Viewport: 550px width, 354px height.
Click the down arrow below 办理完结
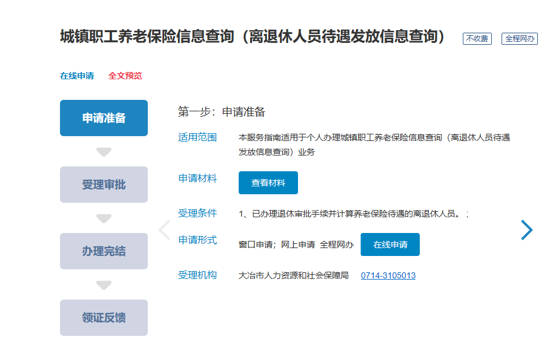tap(104, 285)
